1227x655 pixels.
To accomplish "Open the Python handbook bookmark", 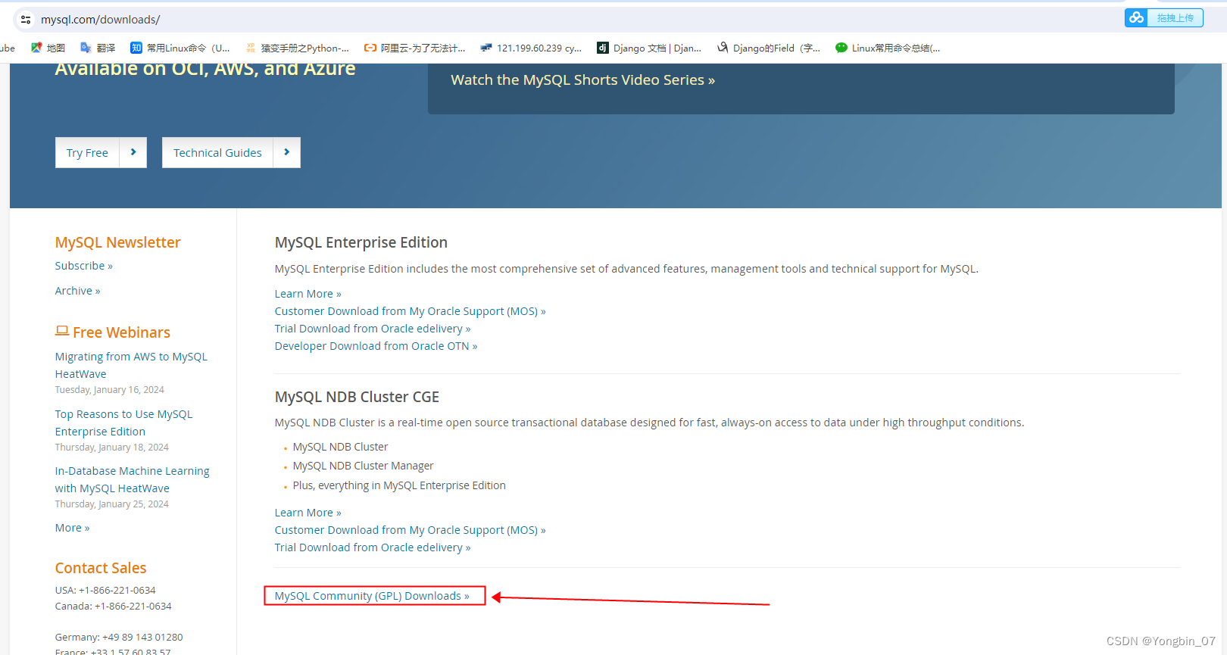I will point(297,48).
